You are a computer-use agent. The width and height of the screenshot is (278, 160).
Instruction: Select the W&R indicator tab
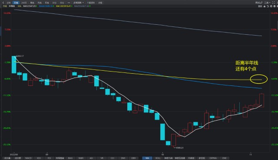(x=81, y=158)
